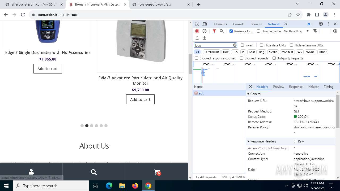This screenshot has width=340, height=191.
Task: Open the site user account icon
Action: pyautogui.click(x=31, y=172)
